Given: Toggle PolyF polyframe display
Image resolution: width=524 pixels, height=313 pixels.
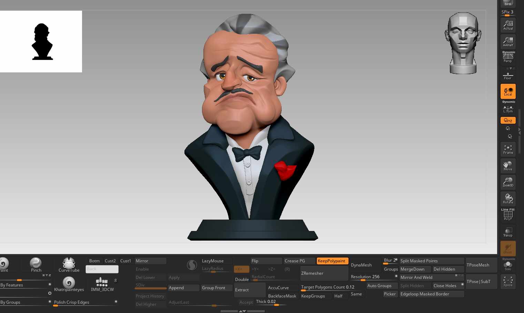Looking at the screenshot, I should coord(508,215).
